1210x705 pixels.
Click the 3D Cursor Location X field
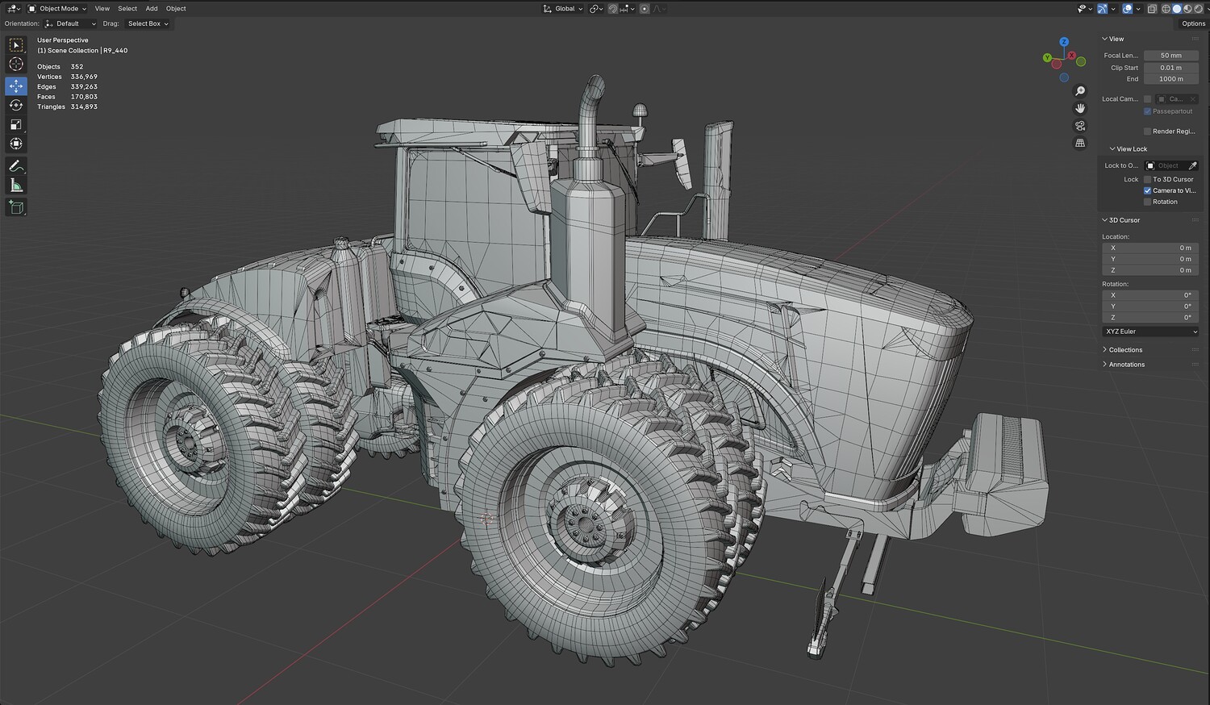pos(1150,248)
